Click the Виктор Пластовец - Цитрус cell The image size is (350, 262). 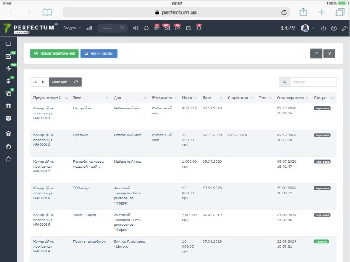(x=129, y=244)
